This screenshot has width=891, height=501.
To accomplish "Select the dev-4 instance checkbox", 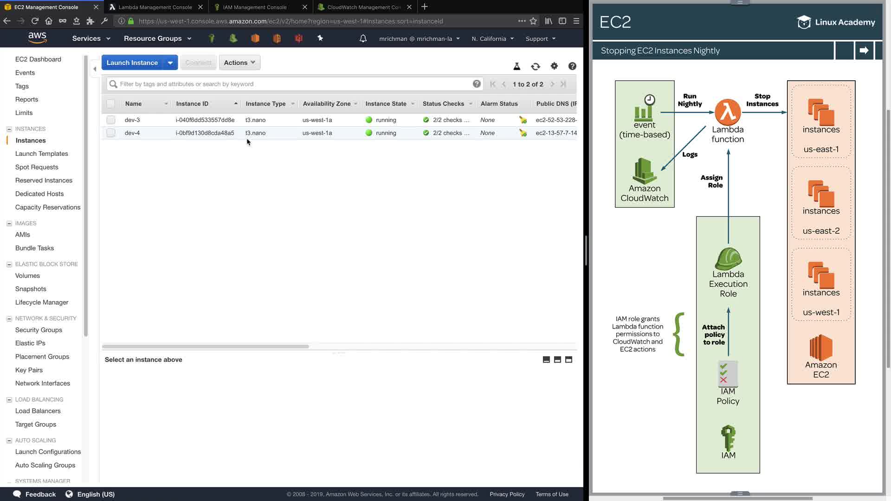I will (x=110, y=133).
